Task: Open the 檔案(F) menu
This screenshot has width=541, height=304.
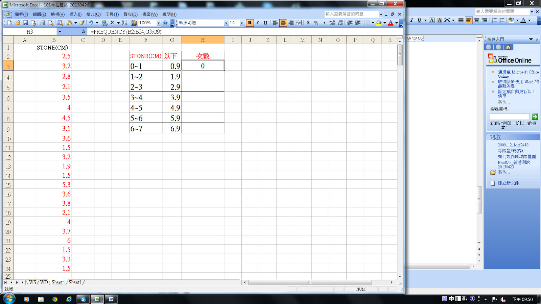Action: pyautogui.click(x=21, y=14)
